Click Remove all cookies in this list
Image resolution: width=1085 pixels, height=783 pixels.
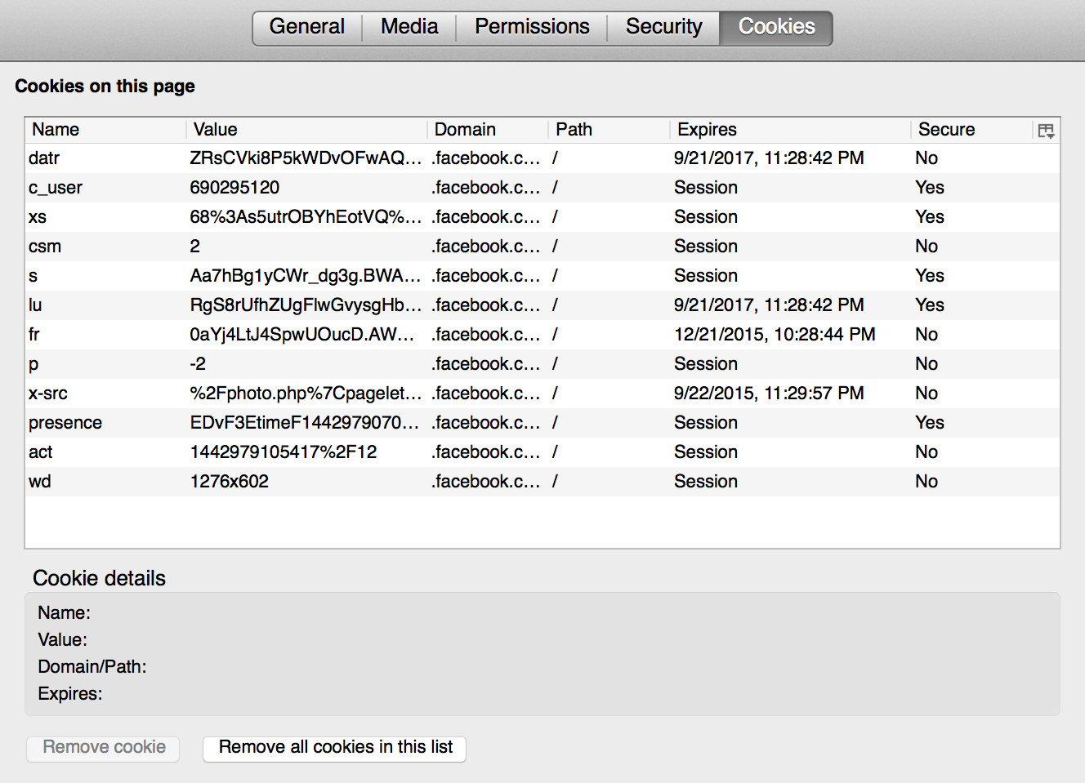(333, 747)
